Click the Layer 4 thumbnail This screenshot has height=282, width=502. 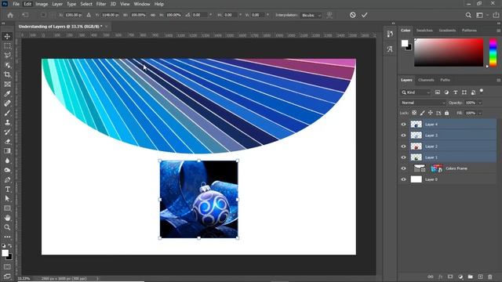coord(417,125)
